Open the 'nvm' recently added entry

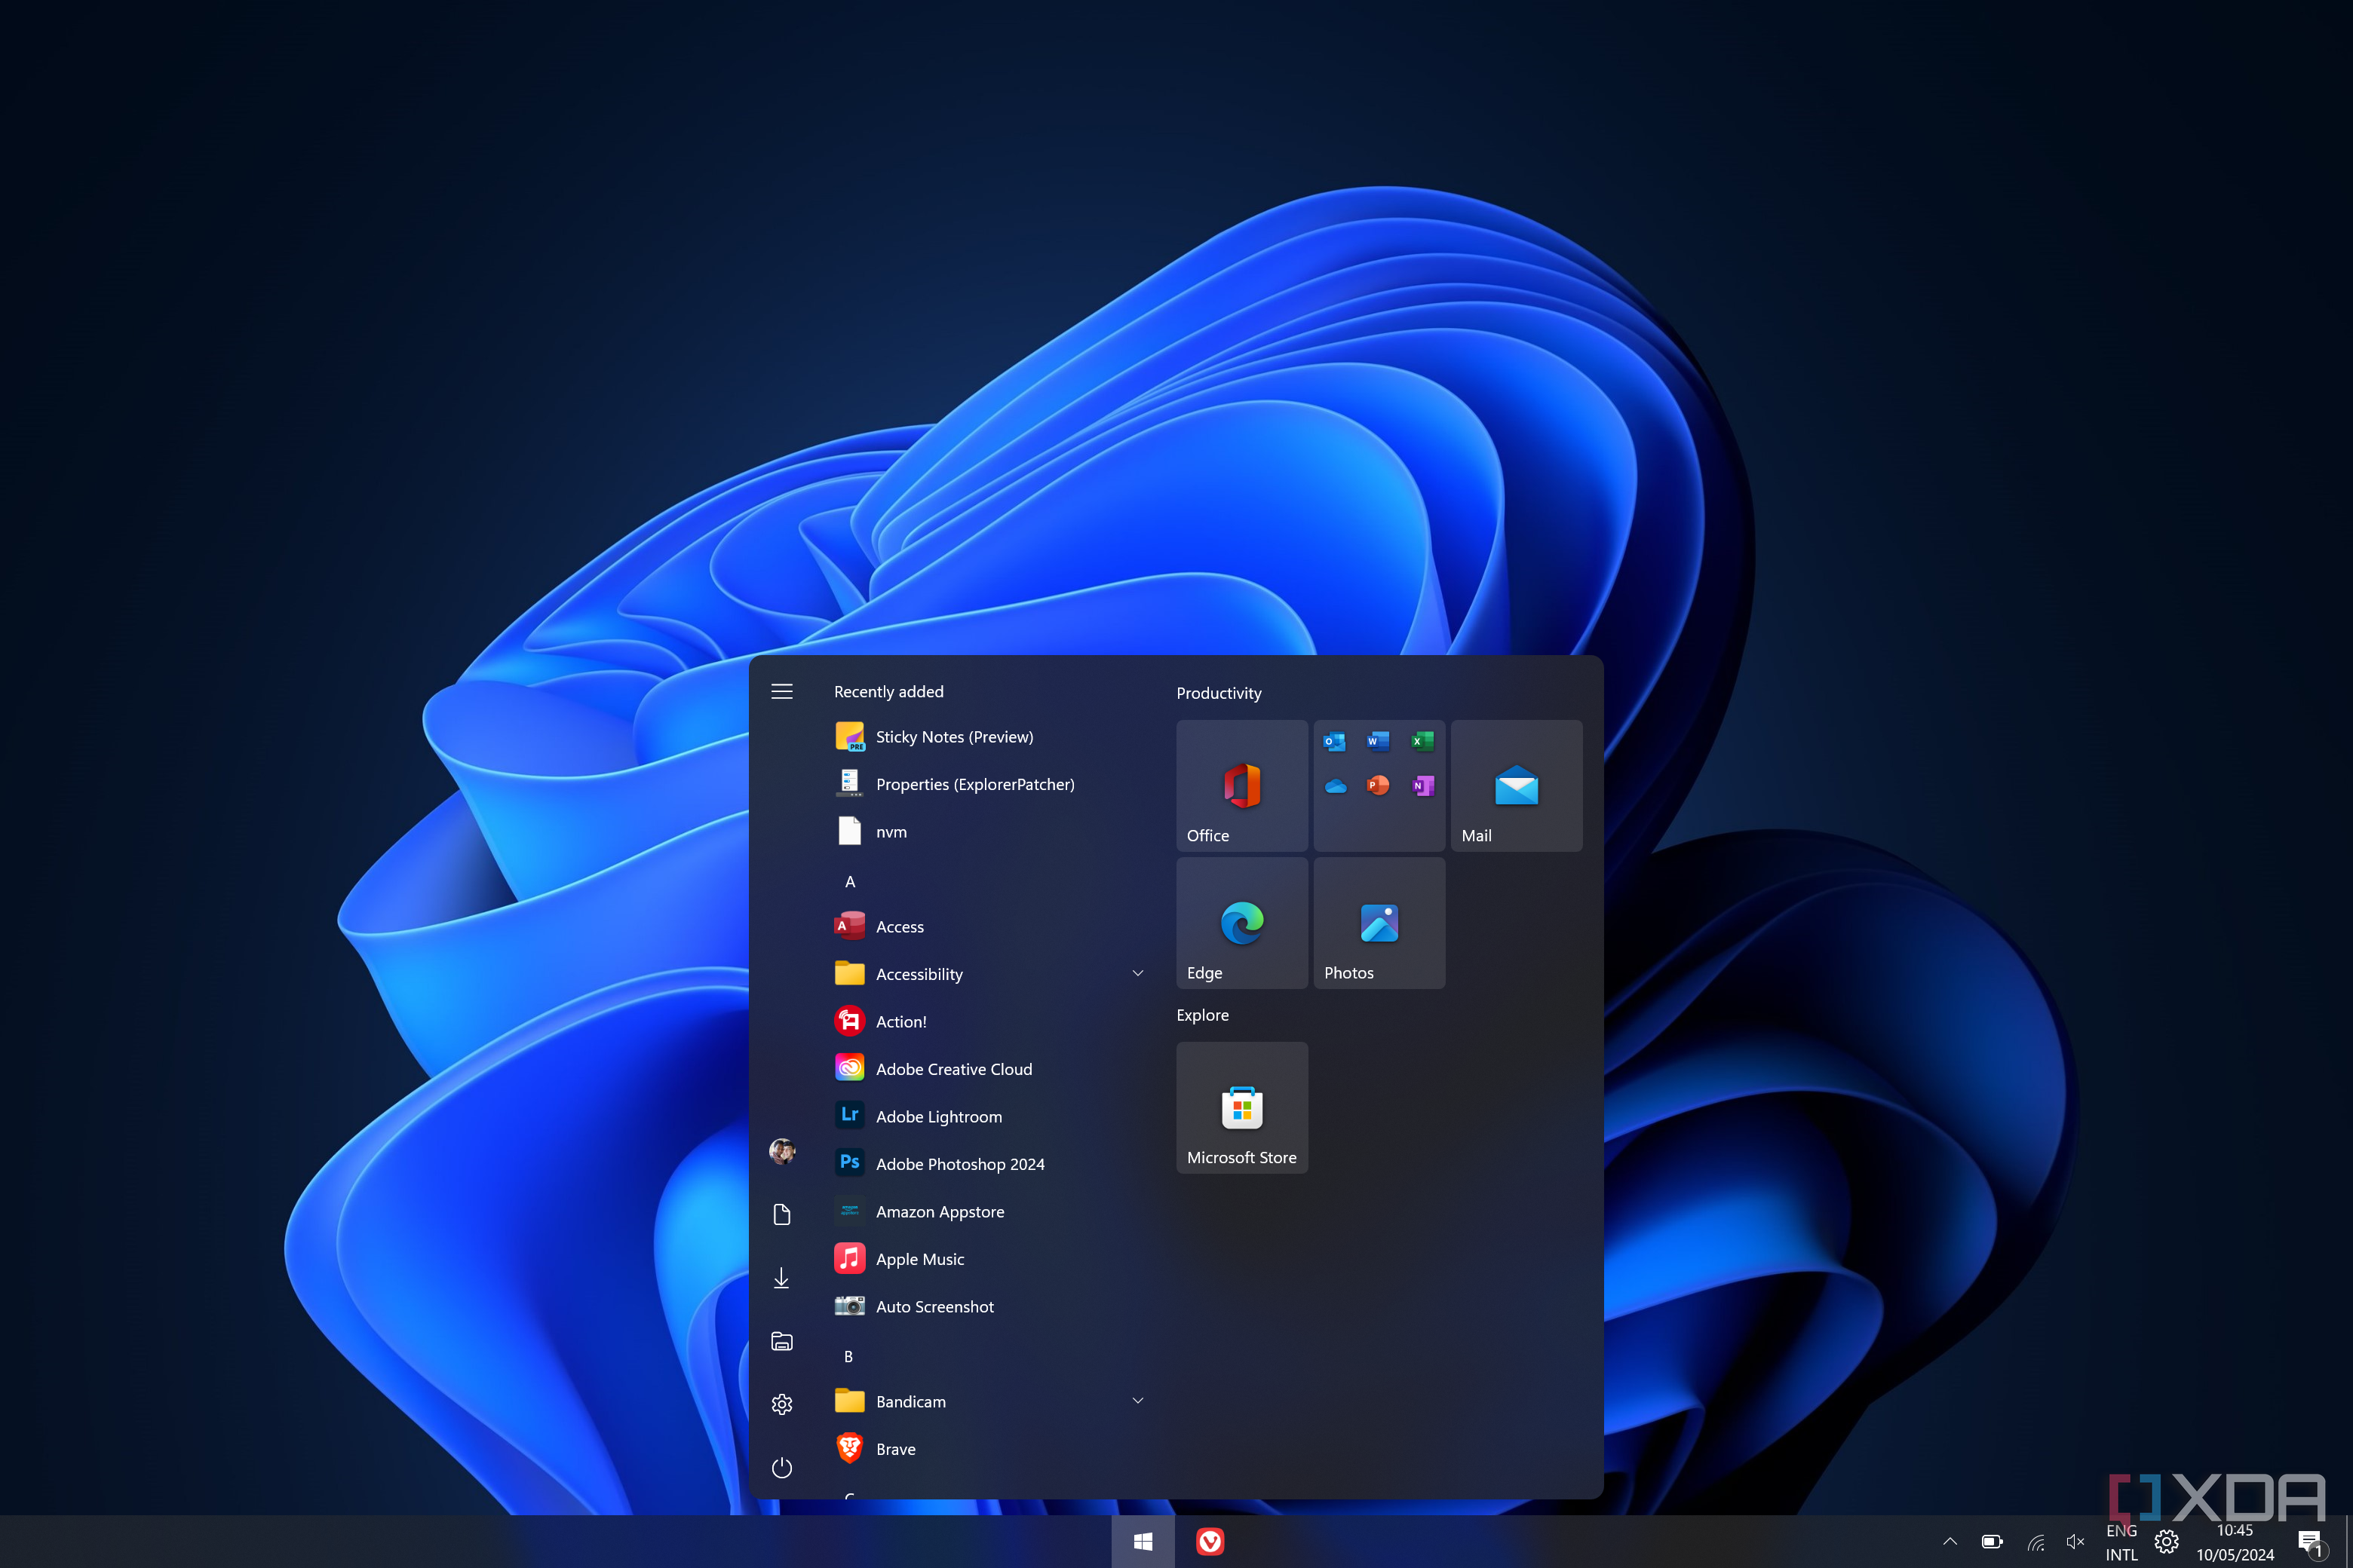(x=990, y=832)
